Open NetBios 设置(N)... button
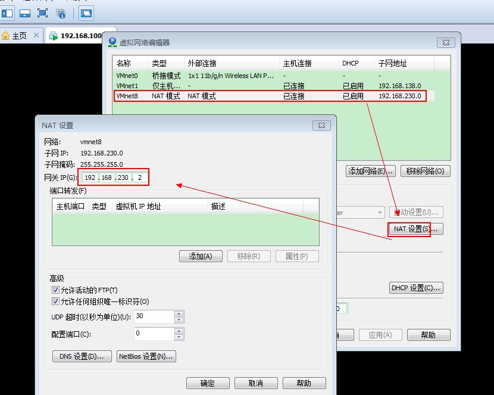This screenshot has height=395, width=494. (146, 356)
